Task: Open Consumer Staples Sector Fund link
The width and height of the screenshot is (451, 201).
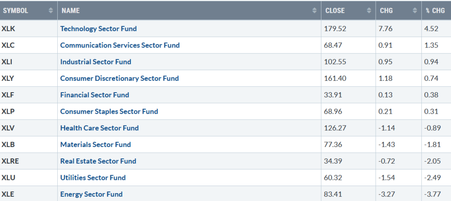Action: tap(109, 111)
